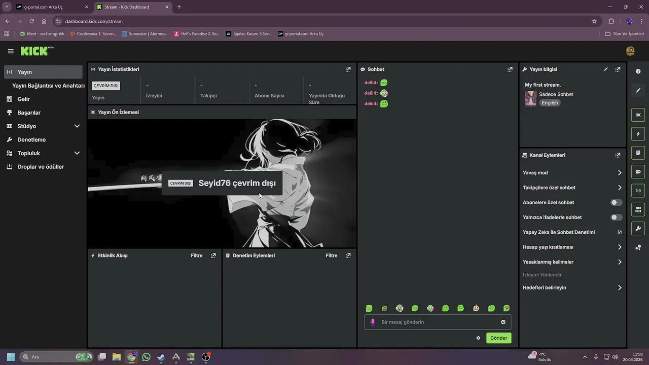Image resolution: width=649 pixels, height=365 pixels.
Task: Pop out the Yayın İstatistikleri panel
Action: click(x=348, y=69)
